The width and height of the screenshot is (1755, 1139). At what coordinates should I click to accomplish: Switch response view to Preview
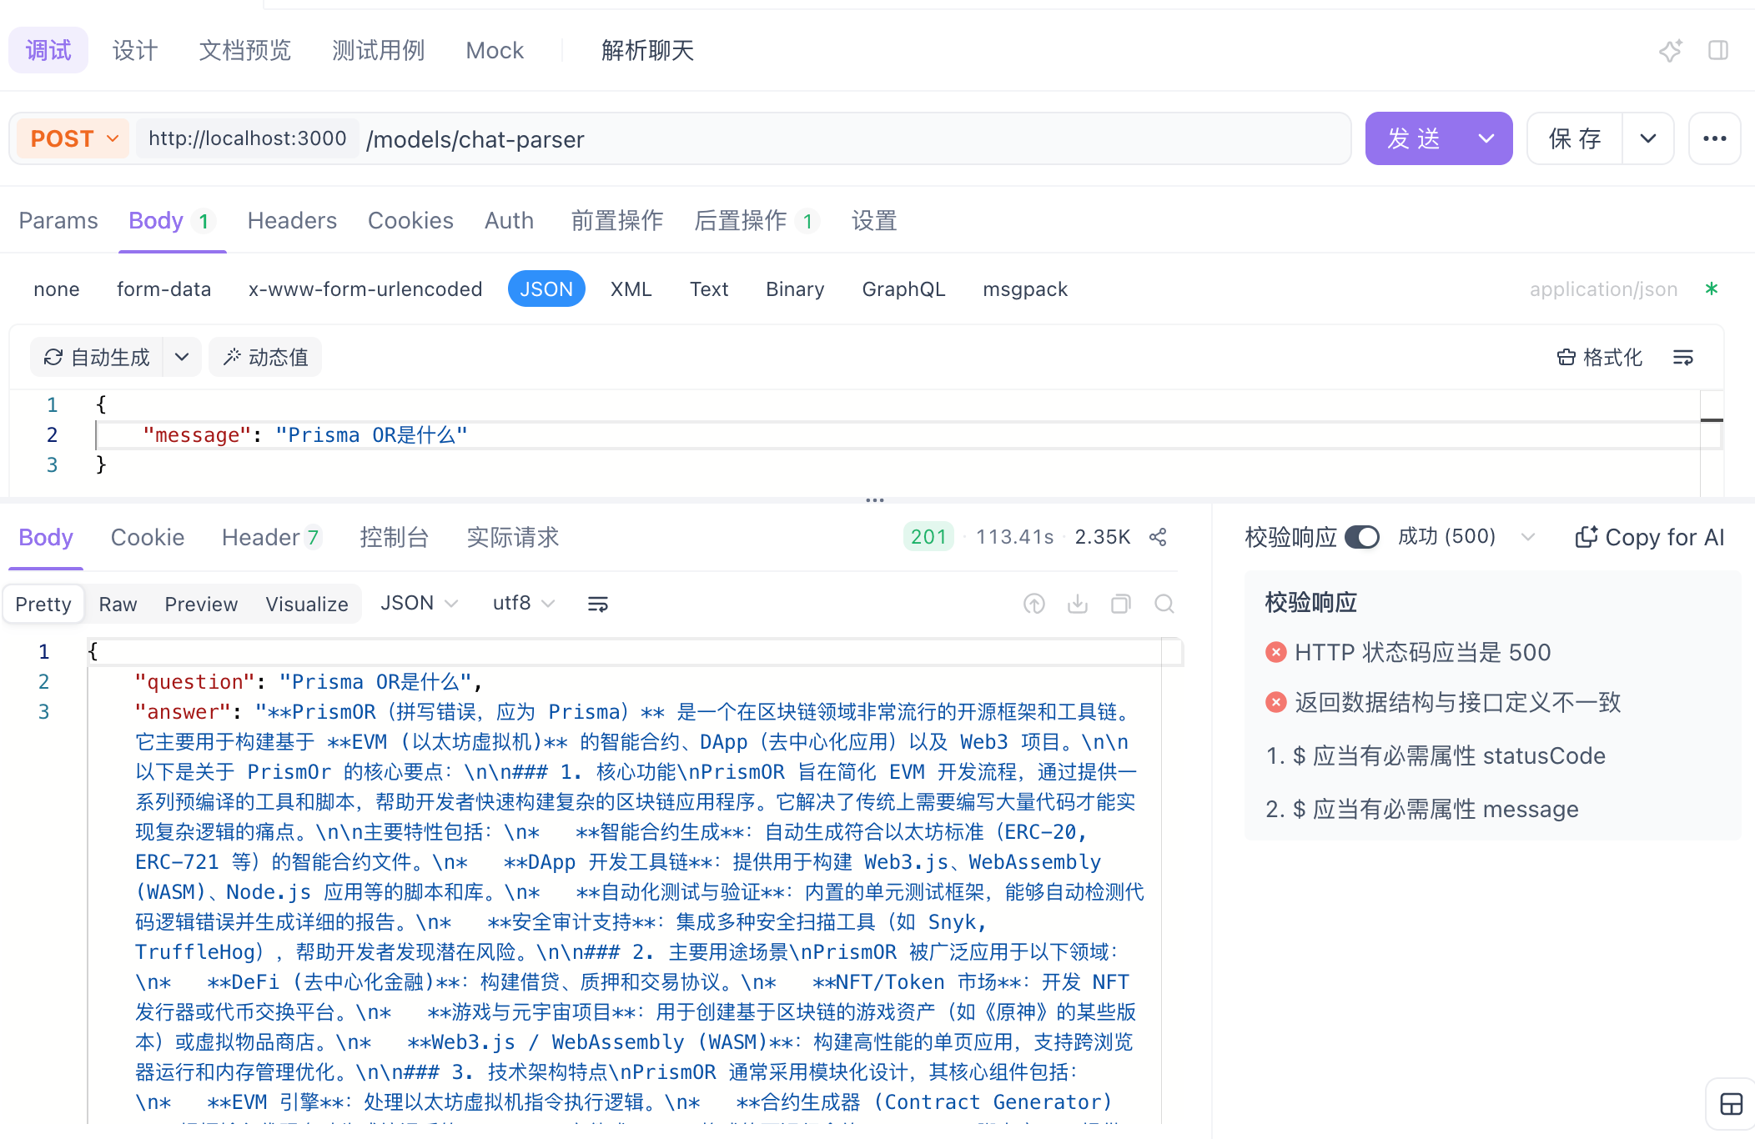click(x=201, y=605)
